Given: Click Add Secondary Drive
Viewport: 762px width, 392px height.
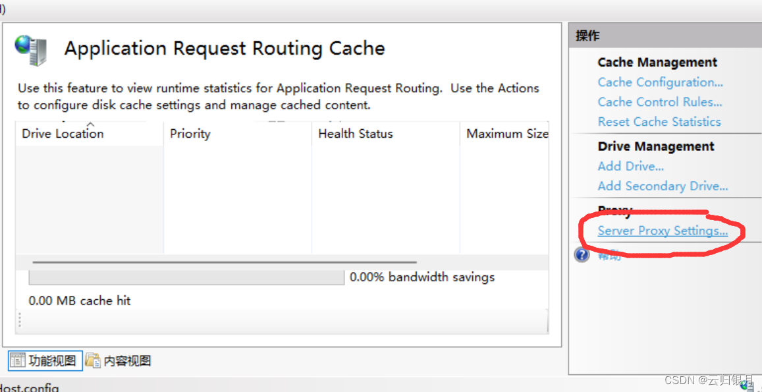Looking at the screenshot, I should (x=663, y=186).
